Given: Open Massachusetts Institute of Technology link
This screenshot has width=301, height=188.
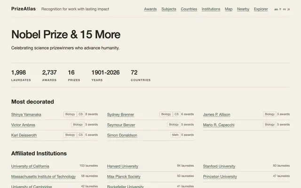Looking at the screenshot, I should click(x=43, y=177).
